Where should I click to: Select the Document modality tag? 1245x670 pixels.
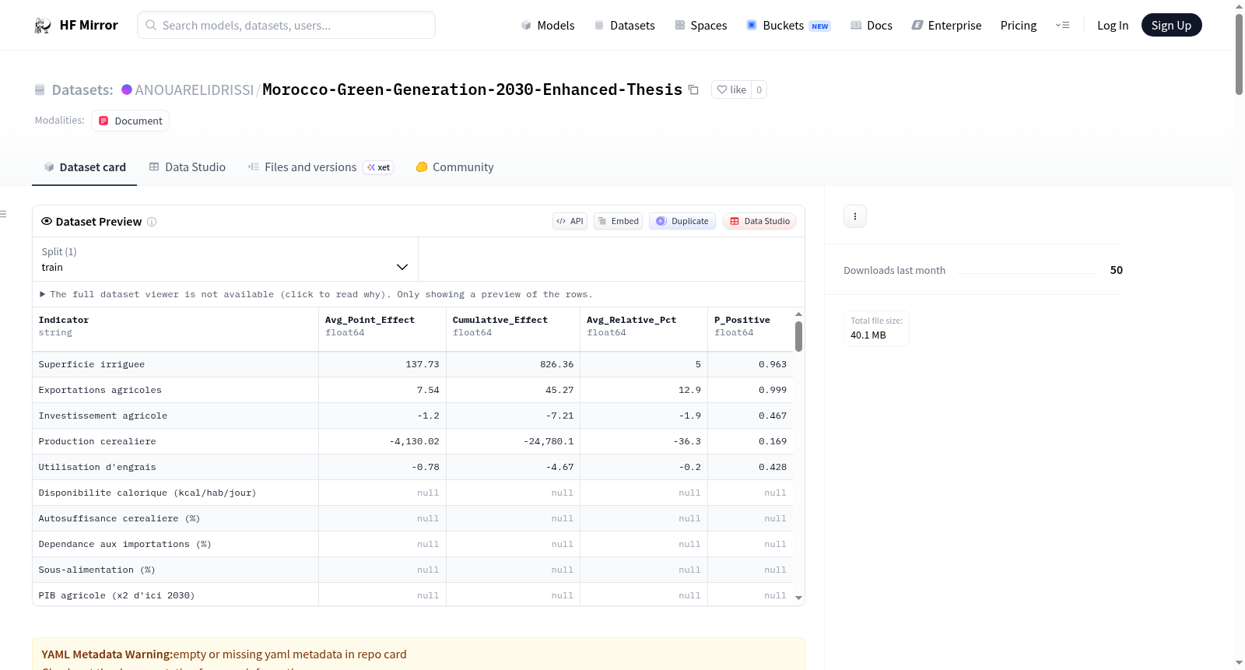130,121
